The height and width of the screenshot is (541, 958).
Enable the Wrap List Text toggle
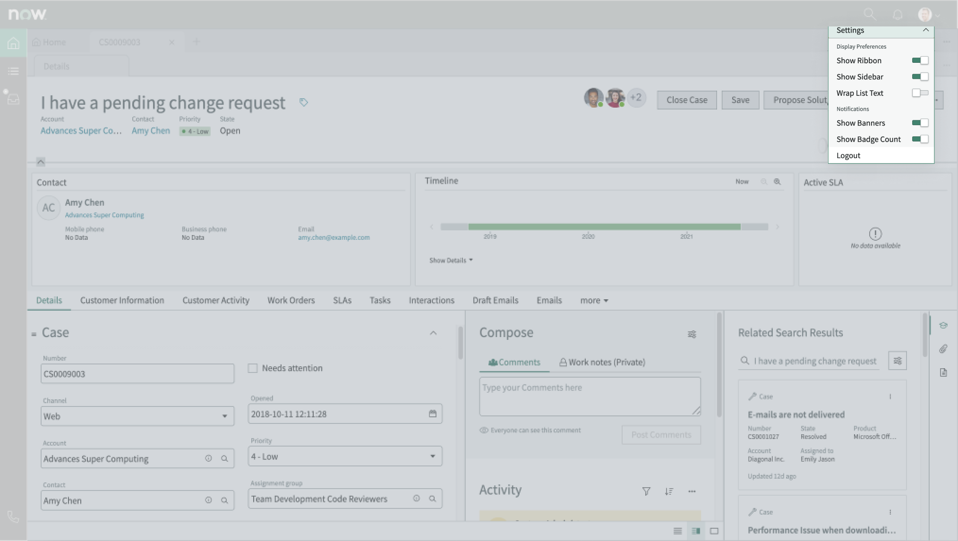click(x=920, y=93)
